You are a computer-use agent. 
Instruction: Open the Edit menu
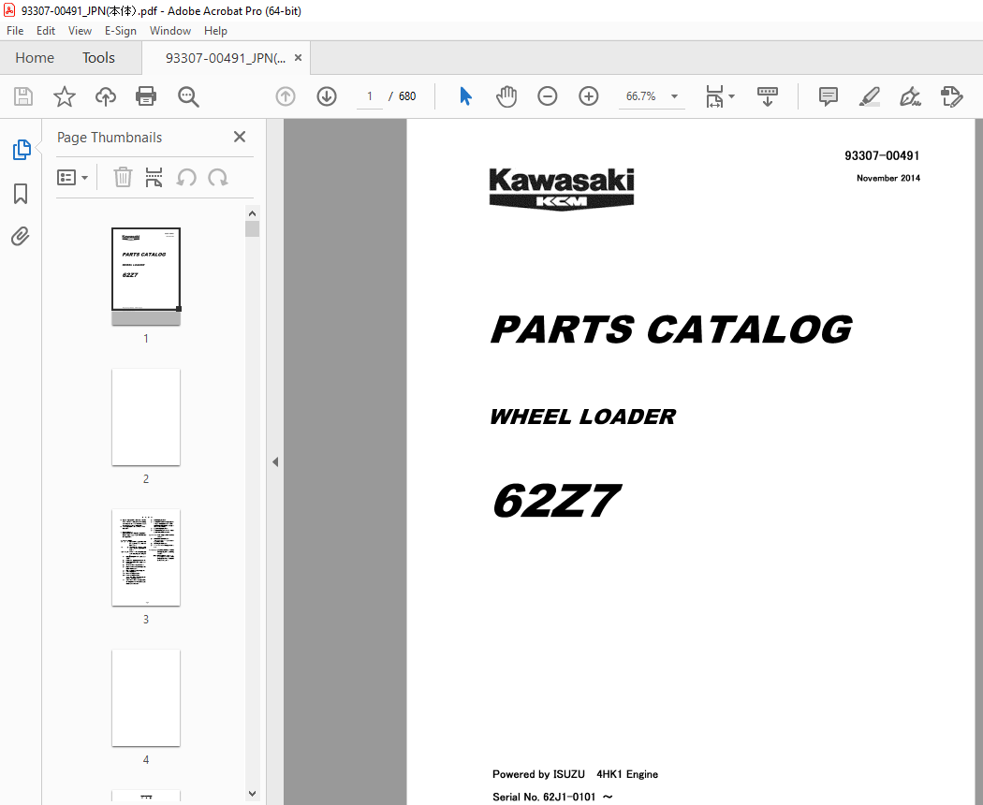46,31
